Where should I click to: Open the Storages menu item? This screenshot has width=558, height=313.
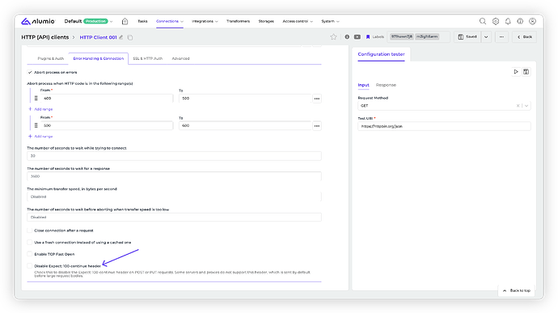(x=266, y=21)
